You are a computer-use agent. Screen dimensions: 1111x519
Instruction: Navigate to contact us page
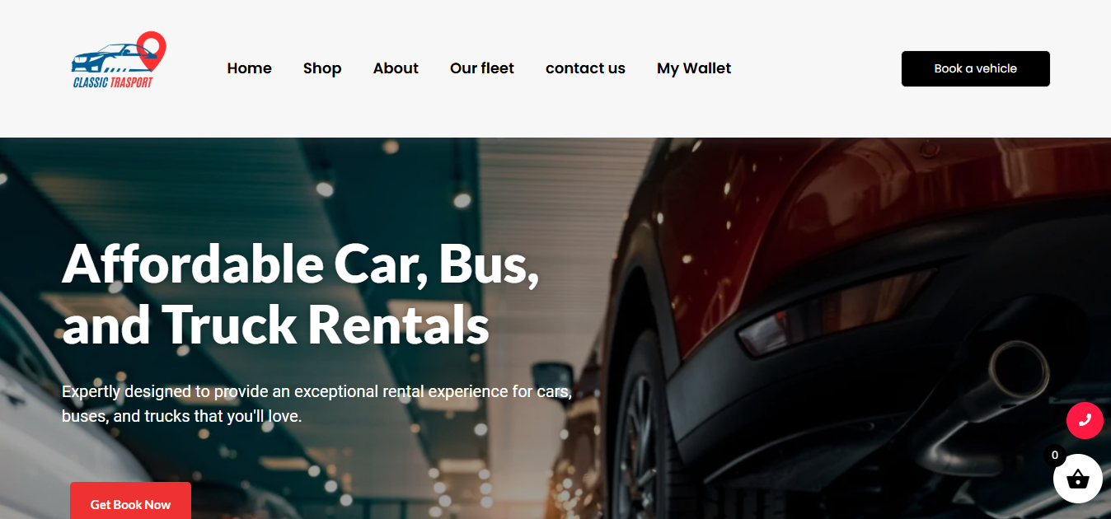click(x=585, y=68)
